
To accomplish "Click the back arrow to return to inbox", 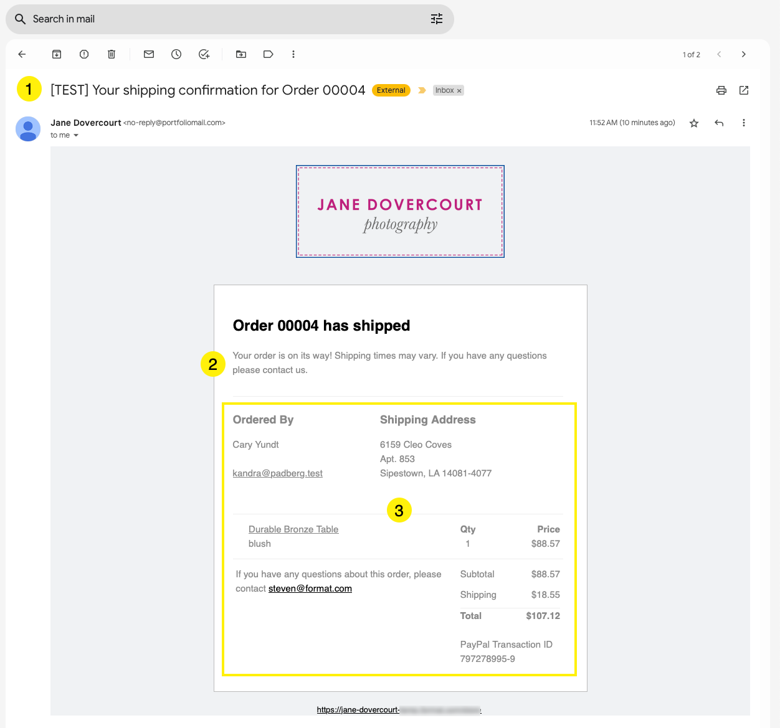I will coord(22,54).
